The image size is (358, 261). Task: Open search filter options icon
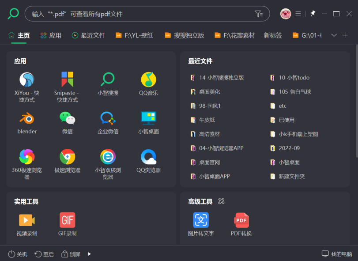tap(259, 14)
